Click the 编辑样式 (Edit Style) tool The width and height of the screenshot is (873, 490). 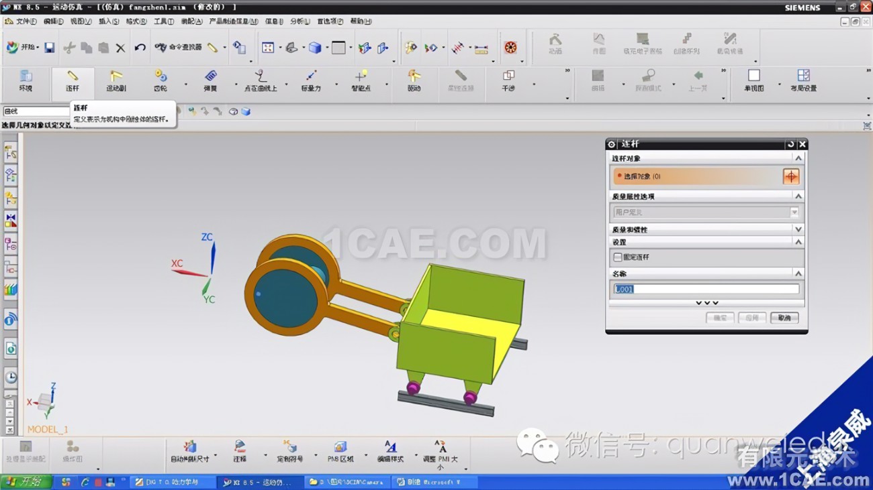click(x=390, y=452)
